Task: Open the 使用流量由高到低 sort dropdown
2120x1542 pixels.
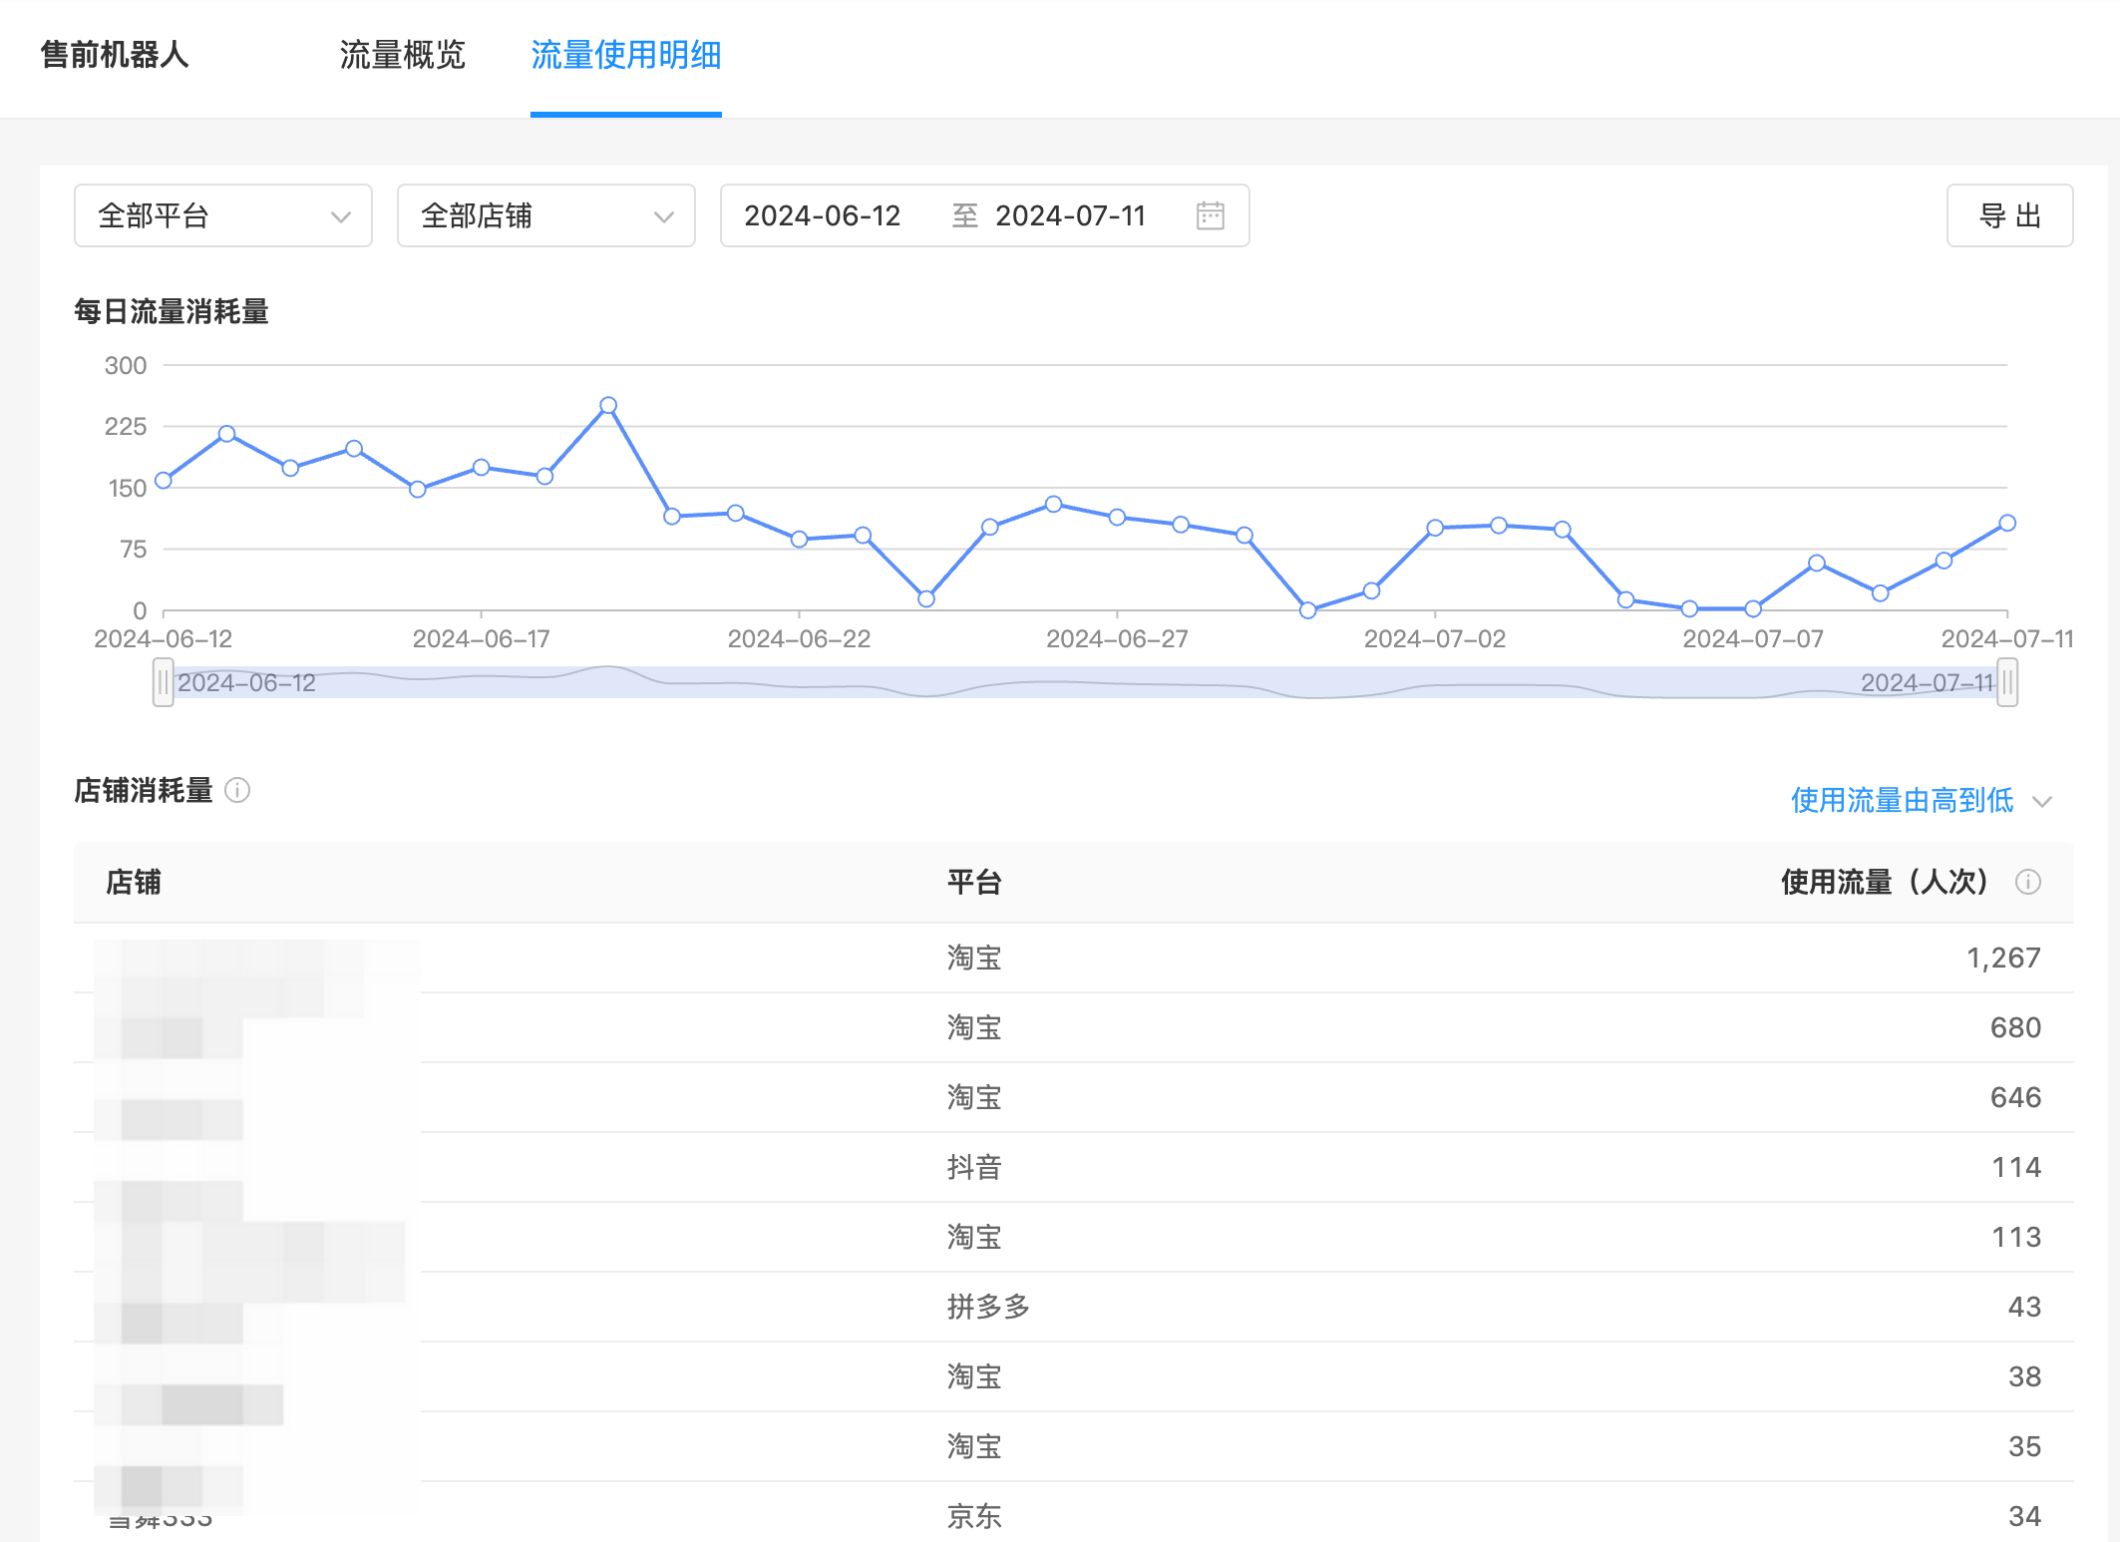Action: 1921,800
